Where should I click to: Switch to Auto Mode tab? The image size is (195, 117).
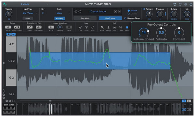click(x=85, y=18)
